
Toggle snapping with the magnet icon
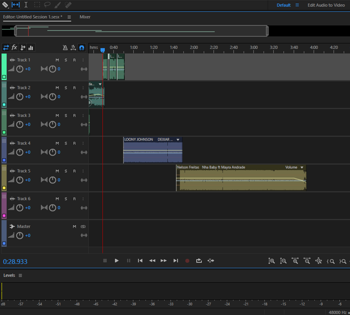point(82,48)
